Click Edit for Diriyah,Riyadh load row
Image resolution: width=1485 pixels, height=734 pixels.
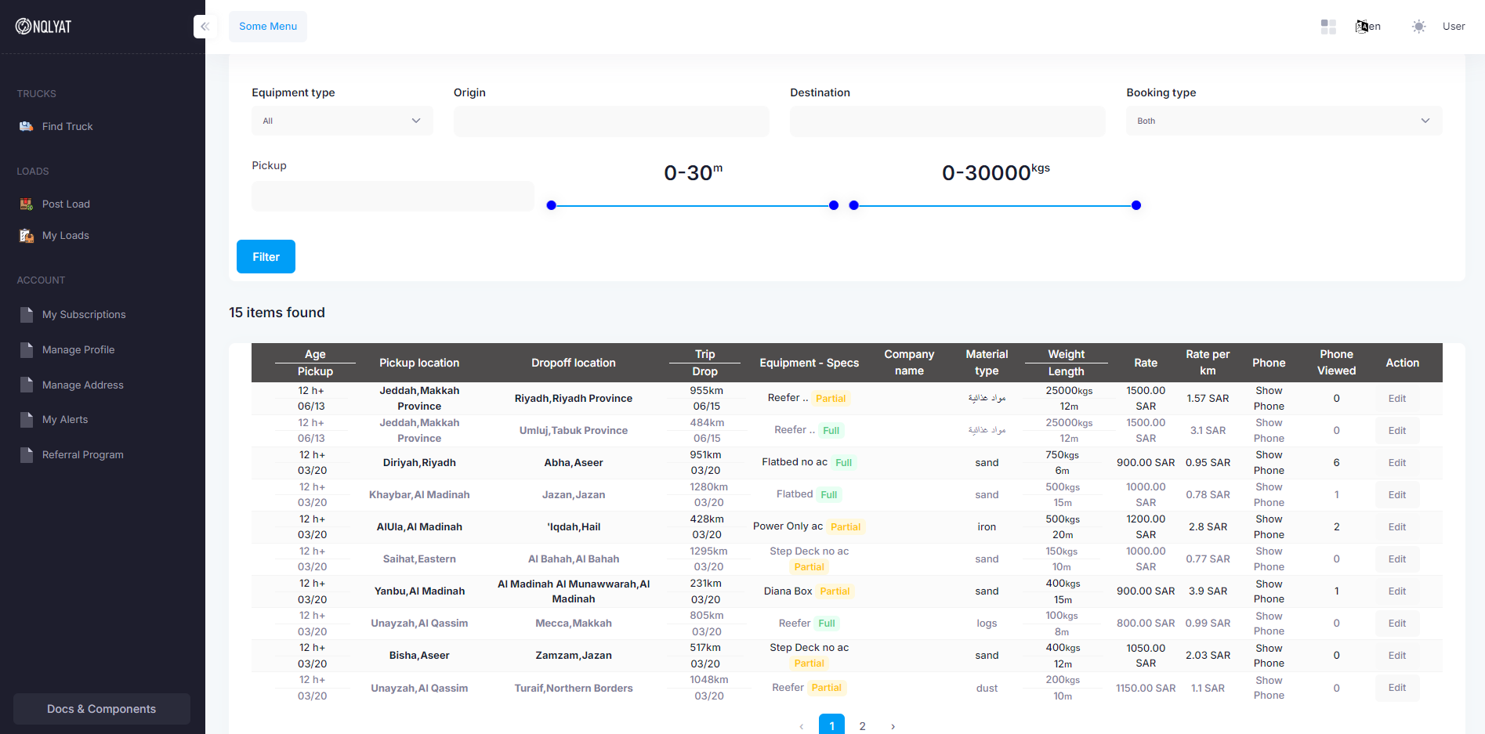point(1396,463)
